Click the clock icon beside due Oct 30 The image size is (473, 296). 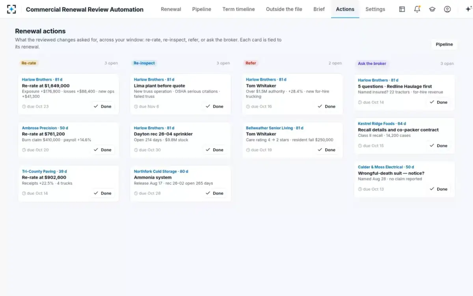coord(136,150)
